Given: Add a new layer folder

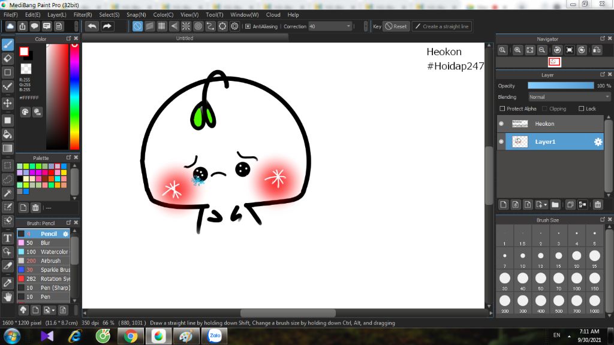Looking at the screenshot, I should coord(555,205).
